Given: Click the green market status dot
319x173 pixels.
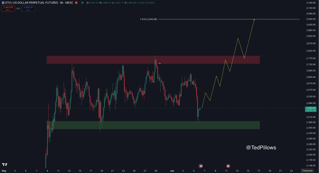Looking at the screenshot, I should point(82,3).
